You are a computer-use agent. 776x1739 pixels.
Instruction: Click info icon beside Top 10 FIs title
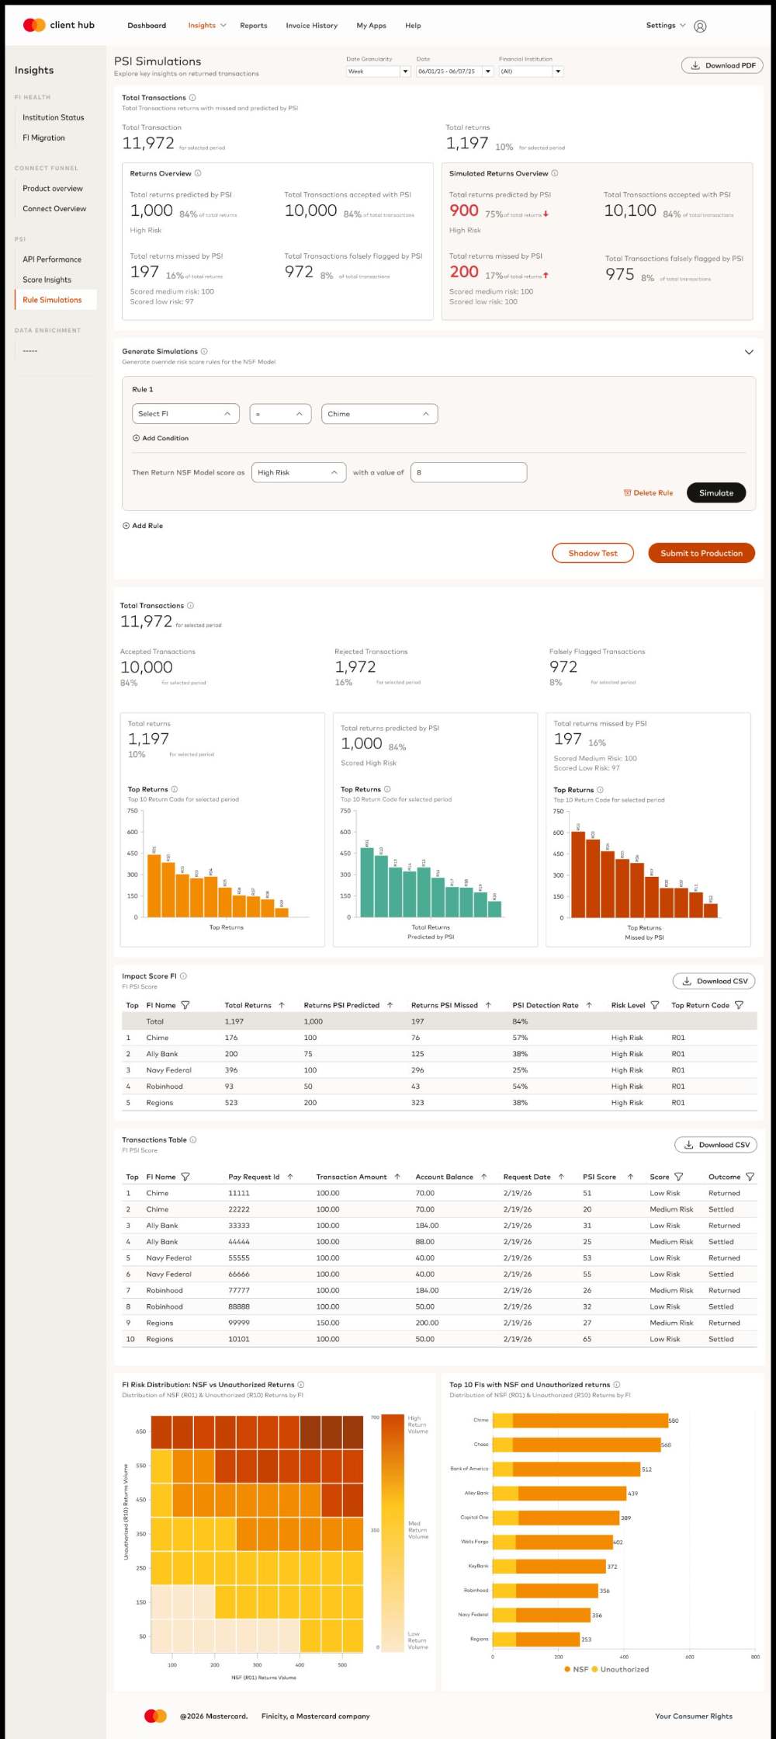pos(617,1385)
